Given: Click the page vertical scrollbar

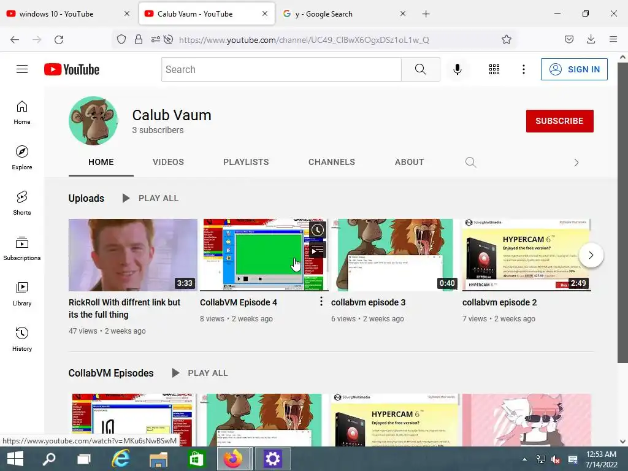Looking at the screenshot, I should (x=623, y=212).
